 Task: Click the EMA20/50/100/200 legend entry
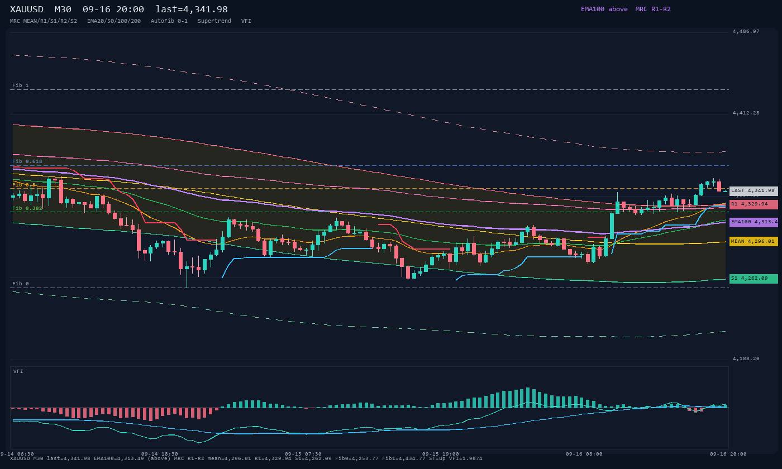point(114,21)
